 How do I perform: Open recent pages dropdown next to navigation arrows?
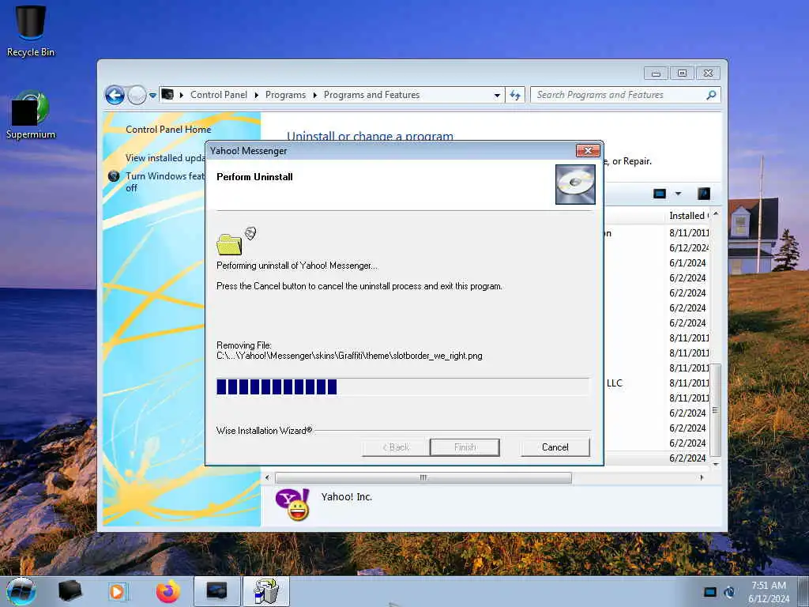tap(152, 96)
